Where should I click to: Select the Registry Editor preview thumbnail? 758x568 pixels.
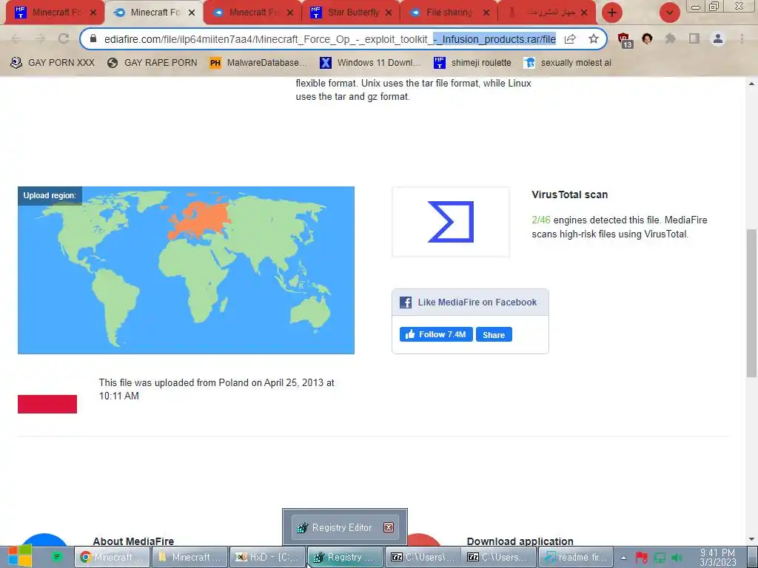coord(345,527)
